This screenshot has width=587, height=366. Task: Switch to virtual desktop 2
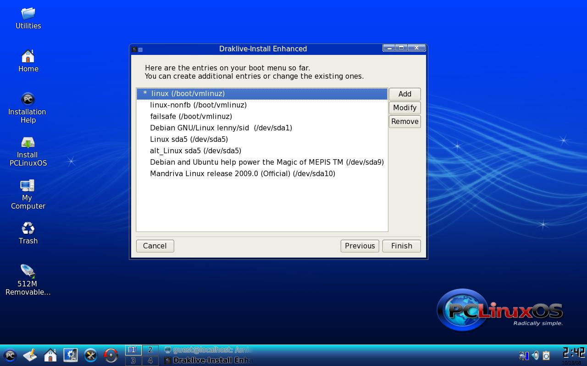pyautogui.click(x=150, y=350)
